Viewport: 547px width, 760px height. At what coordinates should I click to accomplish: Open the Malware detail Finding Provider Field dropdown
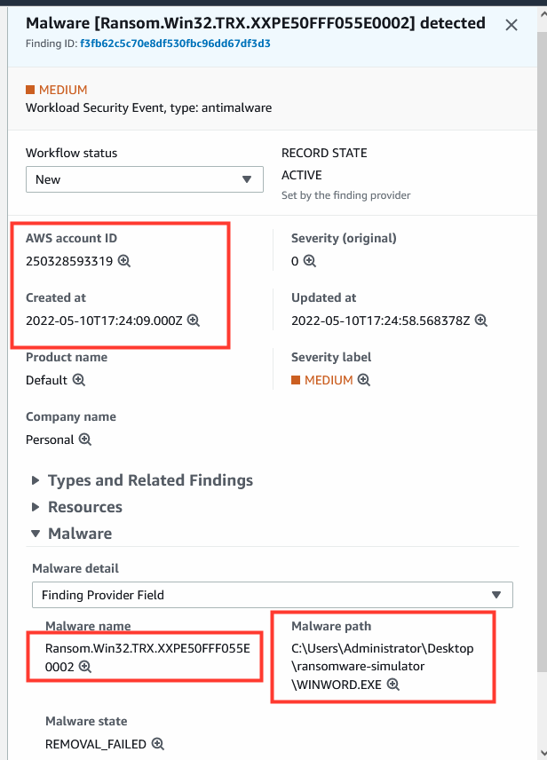click(272, 595)
